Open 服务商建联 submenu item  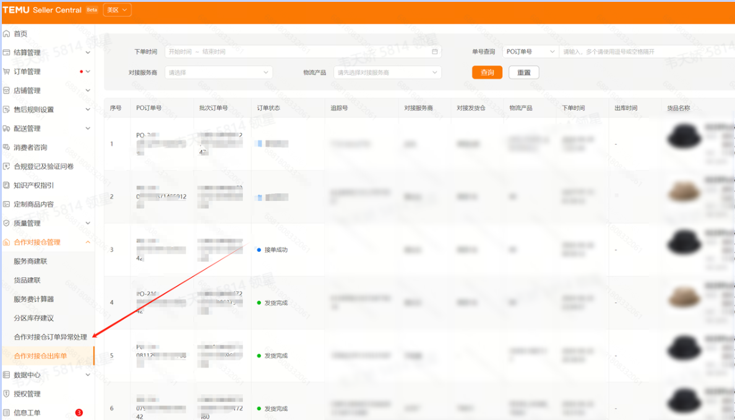coord(30,261)
